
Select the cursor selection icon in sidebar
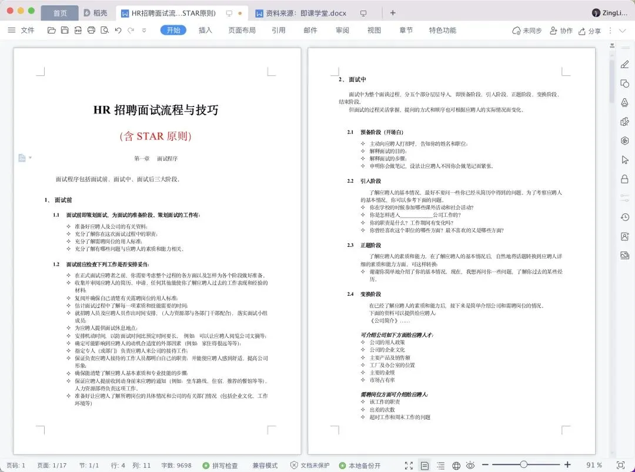pos(625,159)
